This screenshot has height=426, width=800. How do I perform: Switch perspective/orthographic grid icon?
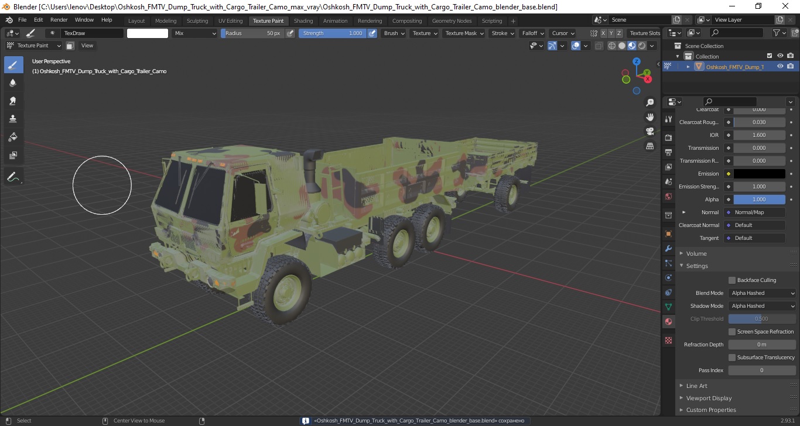point(649,146)
